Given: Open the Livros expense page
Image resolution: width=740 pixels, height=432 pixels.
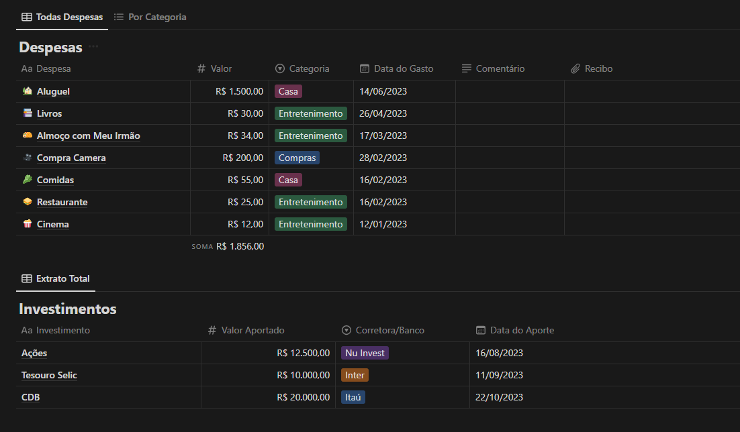Looking at the screenshot, I should (x=50, y=113).
